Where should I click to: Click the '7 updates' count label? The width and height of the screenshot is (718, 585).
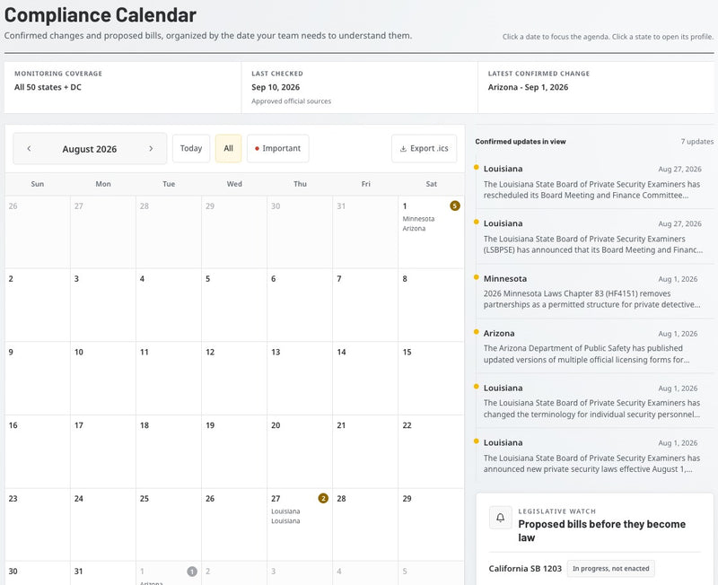(697, 142)
